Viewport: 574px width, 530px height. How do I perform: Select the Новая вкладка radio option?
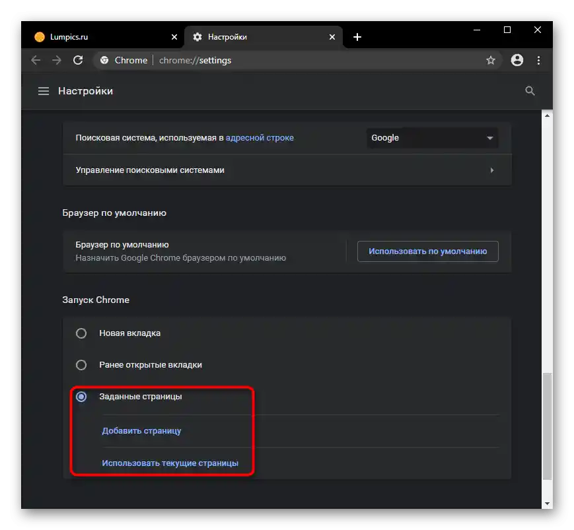[81, 333]
